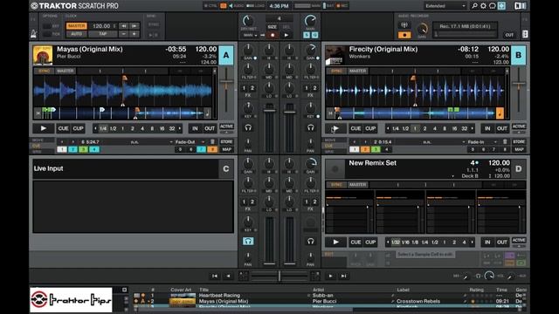The width and height of the screenshot is (559, 314).
Task: Toggle the ACTIVE loop button on Deck A
Action: [226, 126]
